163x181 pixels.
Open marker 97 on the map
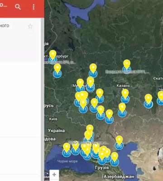pos(149,101)
